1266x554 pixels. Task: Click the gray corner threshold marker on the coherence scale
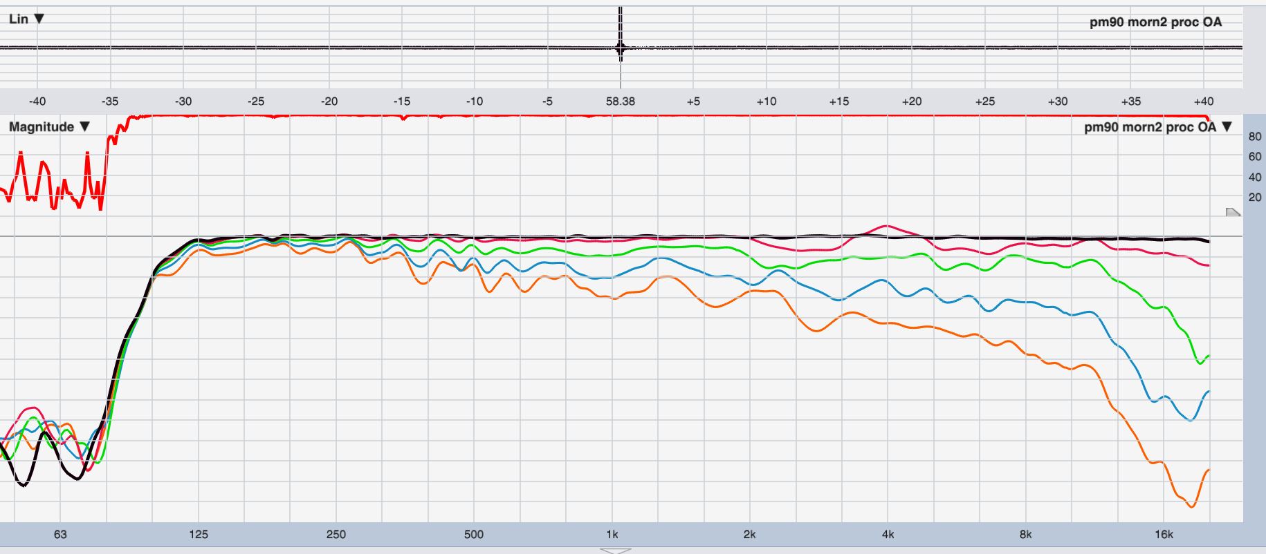(x=1233, y=212)
